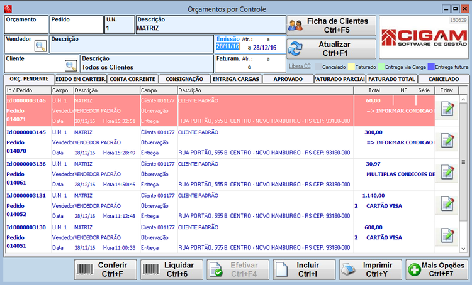The width and height of the screenshot is (472, 285).
Task: Click the Faturado yellow legend swatch
Action: pyautogui.click(x=351, y=67)
